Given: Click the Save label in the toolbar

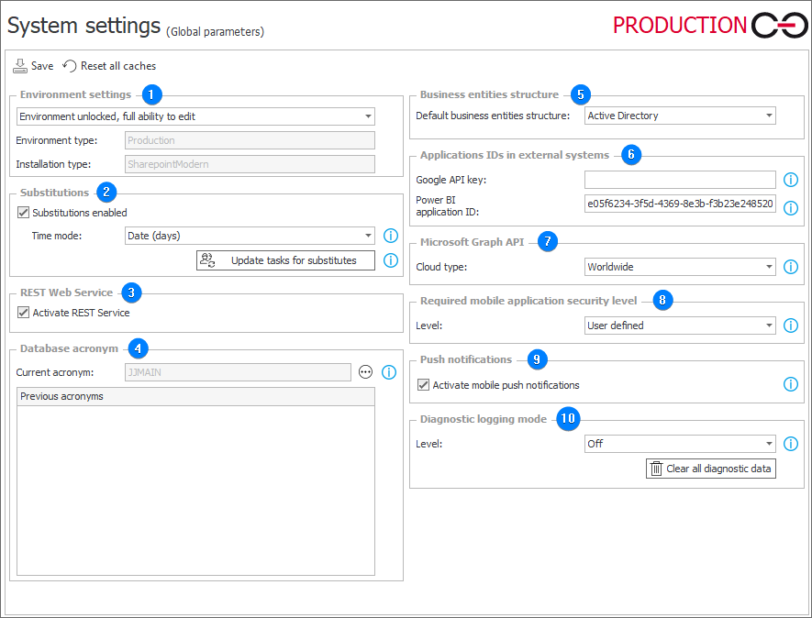Looking at the screenshot, I should [x=42, y=66].
